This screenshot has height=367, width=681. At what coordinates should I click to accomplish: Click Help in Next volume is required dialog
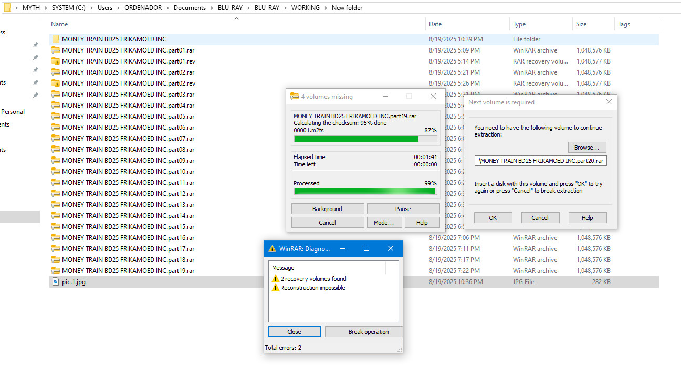click(588, 218)
